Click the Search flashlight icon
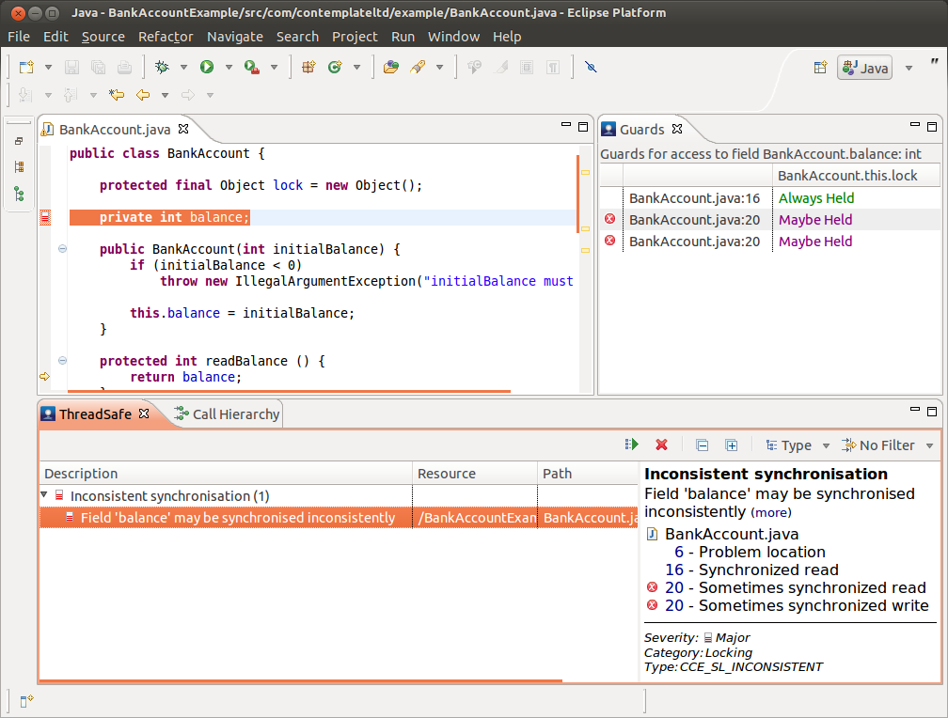This screenshot has height=718, width=948. tap(418, 67)
